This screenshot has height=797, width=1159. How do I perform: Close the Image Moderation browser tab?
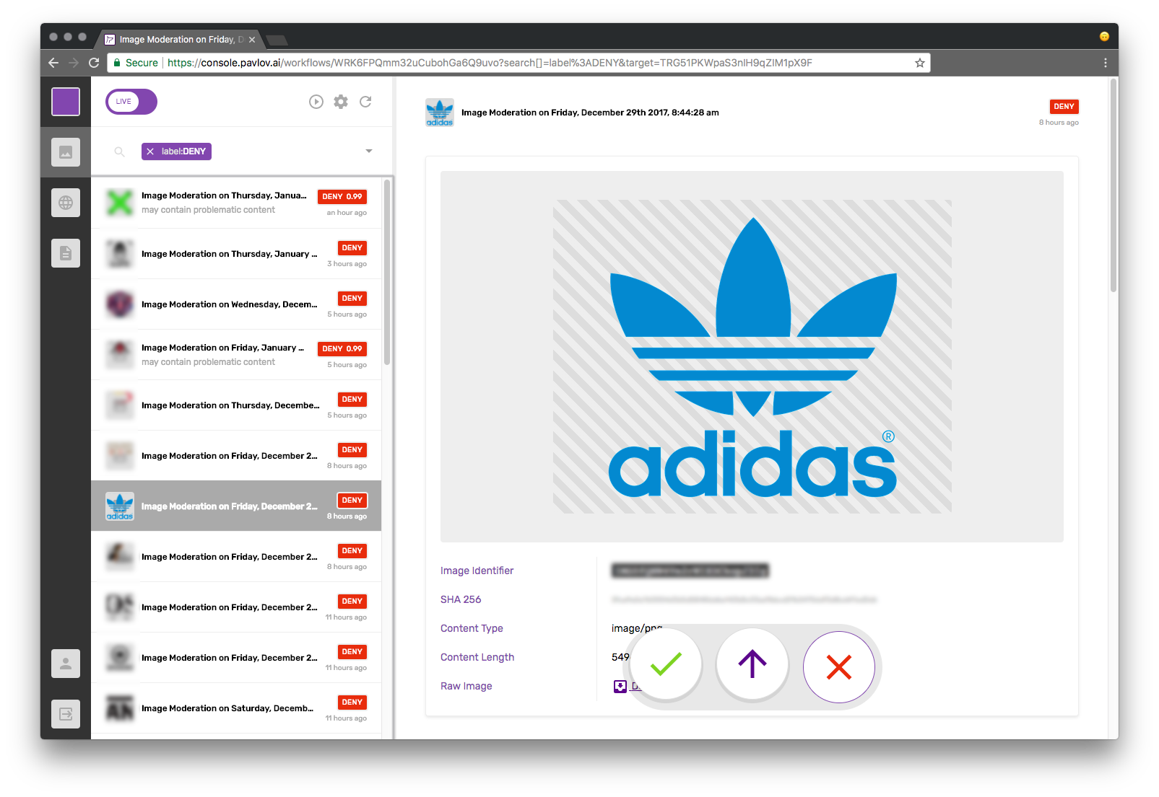click(x=252, y=40)
